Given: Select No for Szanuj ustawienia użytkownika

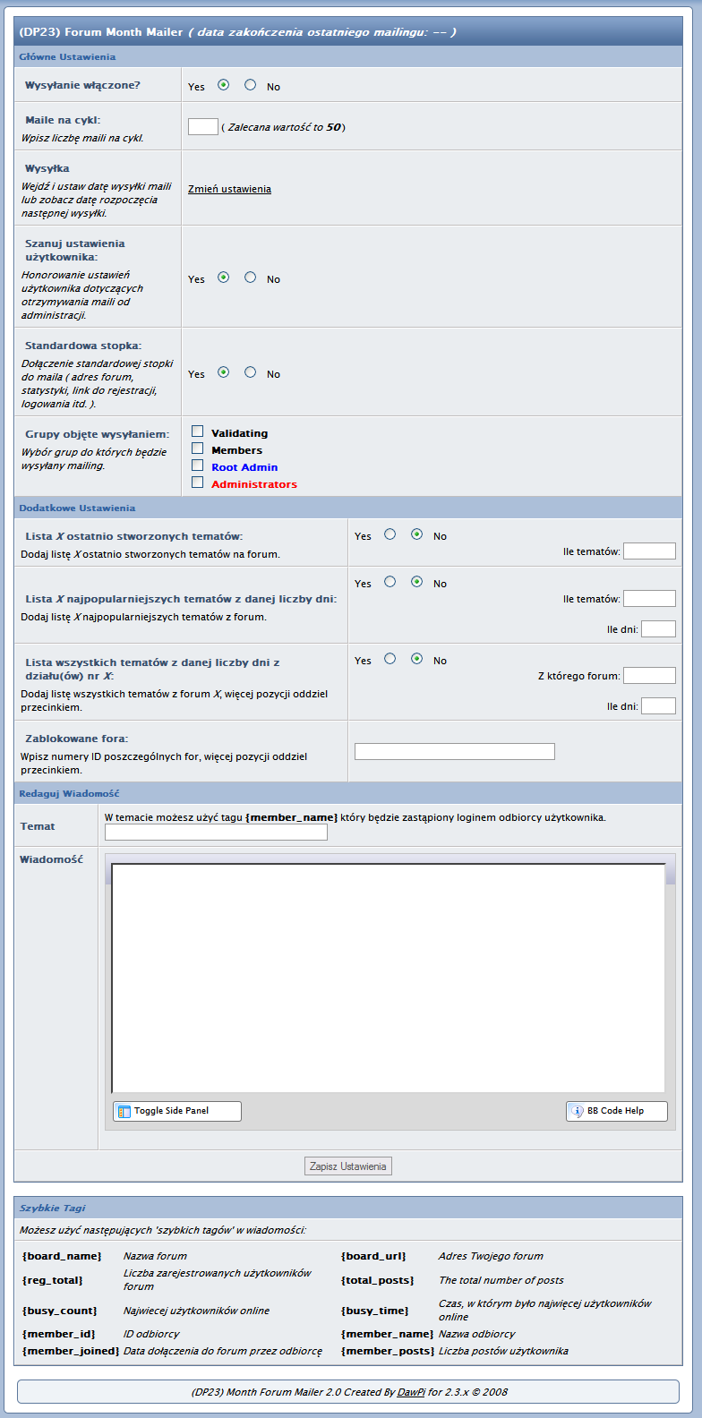Looking at the screenshot, I should pos(250,278).
